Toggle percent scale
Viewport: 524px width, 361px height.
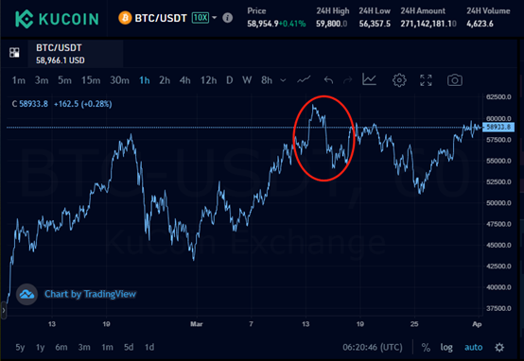tap(426, 348)
